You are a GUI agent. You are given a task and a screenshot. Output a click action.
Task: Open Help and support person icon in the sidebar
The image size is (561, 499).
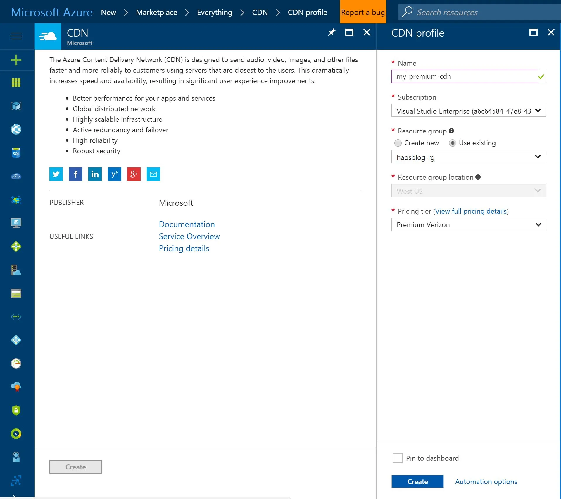[x=16, y=457]
